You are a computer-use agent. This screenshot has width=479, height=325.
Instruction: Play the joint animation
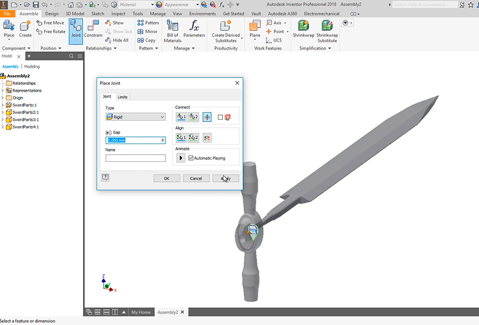pos(181,158)
